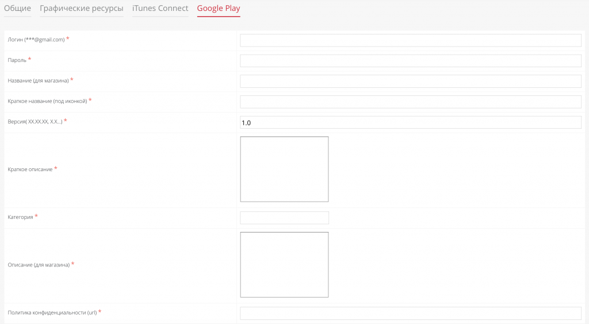The height and width of the screenshot is (324, 589).
Task: Click into the Пароль field
Action: click(411, 61)
